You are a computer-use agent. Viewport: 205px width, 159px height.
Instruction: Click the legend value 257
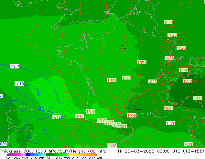[9, 158]
